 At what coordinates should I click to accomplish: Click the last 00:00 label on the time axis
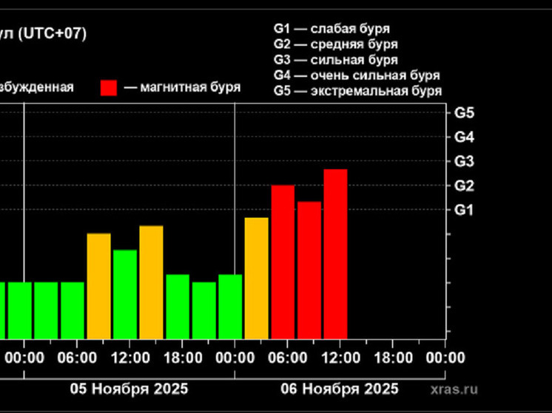[445, 358]
